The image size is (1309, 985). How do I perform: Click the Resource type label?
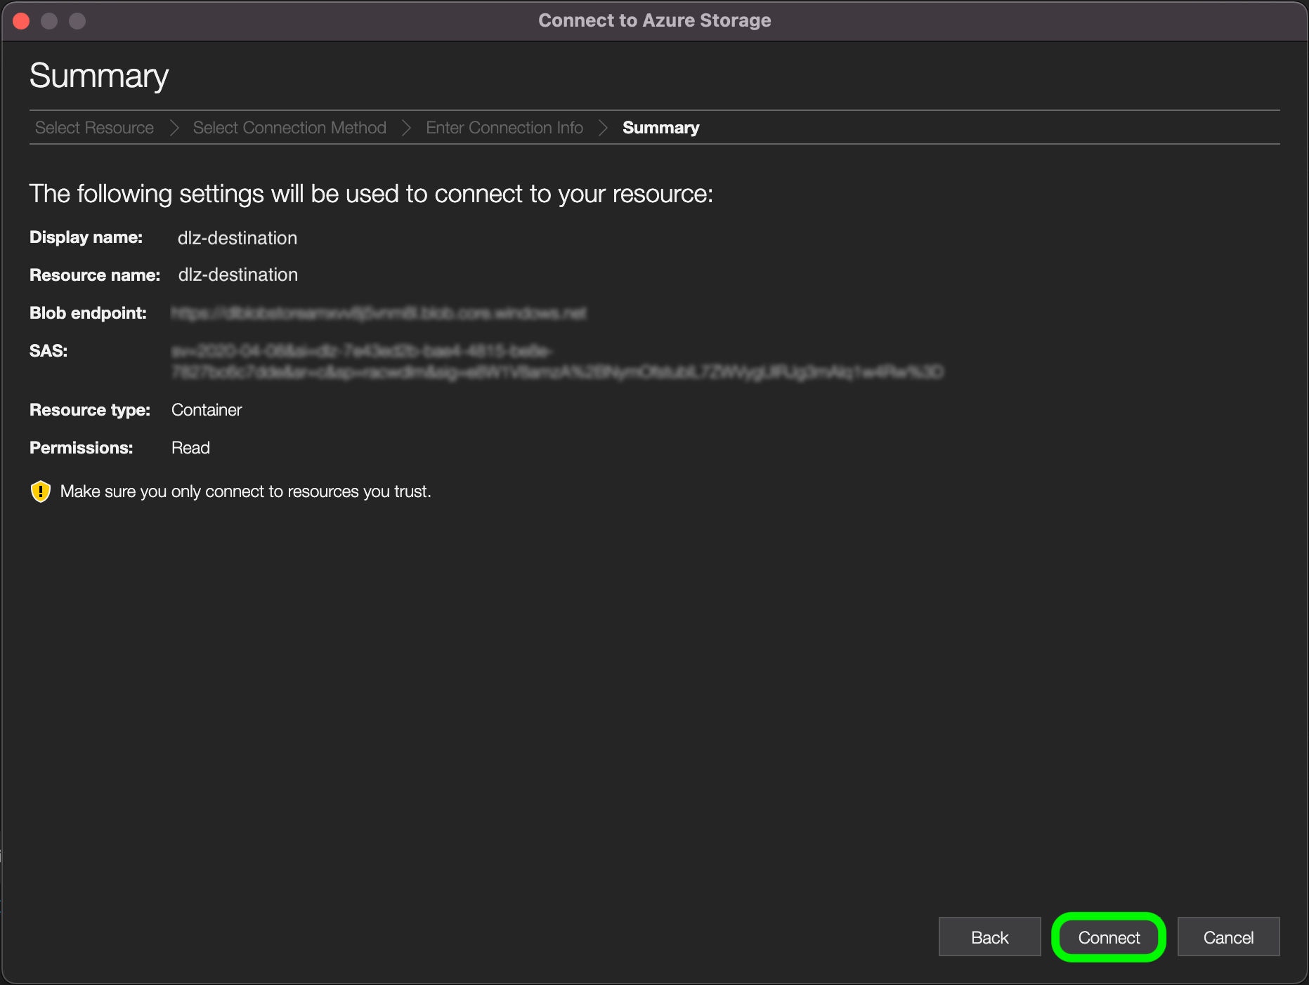[90, 410]
